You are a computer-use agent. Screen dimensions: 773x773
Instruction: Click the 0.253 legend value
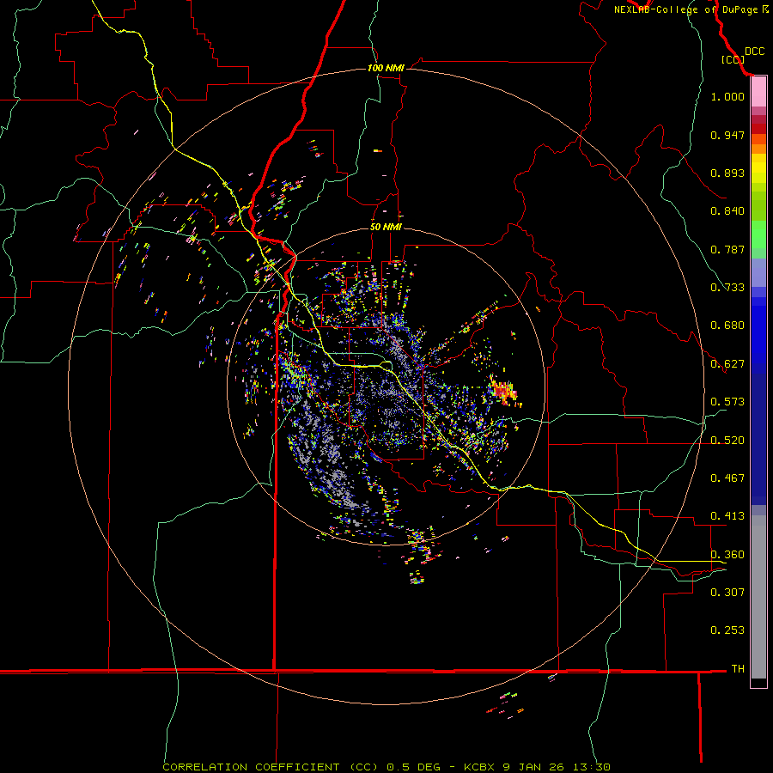(727, 630)
